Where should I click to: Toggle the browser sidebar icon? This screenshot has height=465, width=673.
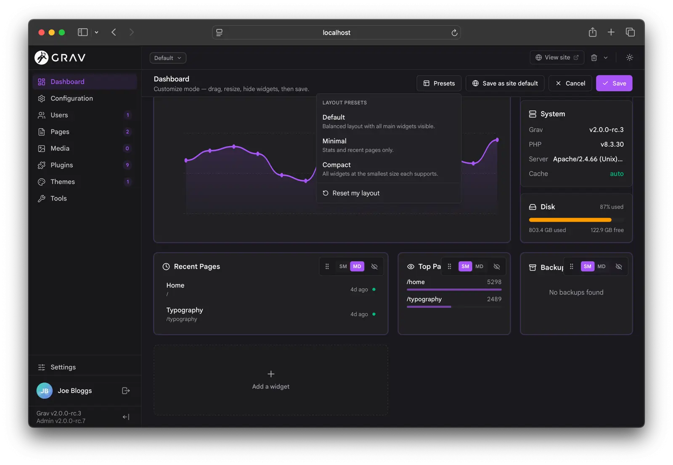pyautogui.click(x=83, y=32)
